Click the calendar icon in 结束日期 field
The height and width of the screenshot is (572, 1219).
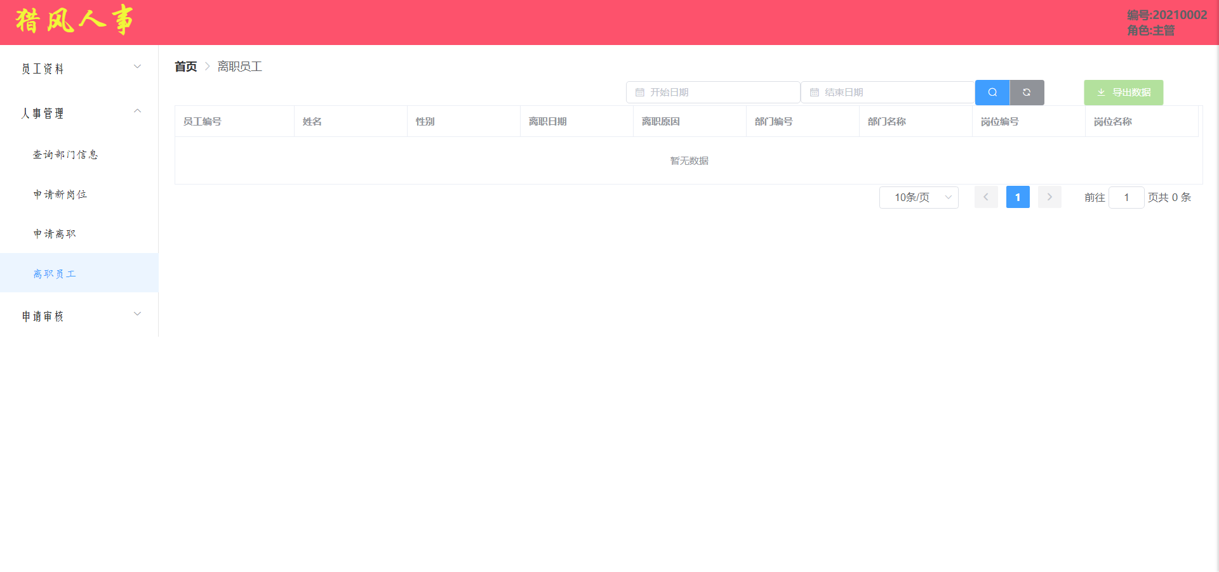point(815,93)
